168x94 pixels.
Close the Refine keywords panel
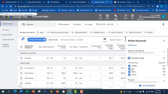pyautogui.click(x=164, y=41)
